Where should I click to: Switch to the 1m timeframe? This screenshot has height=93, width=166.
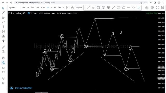click(x=23, y=7)
